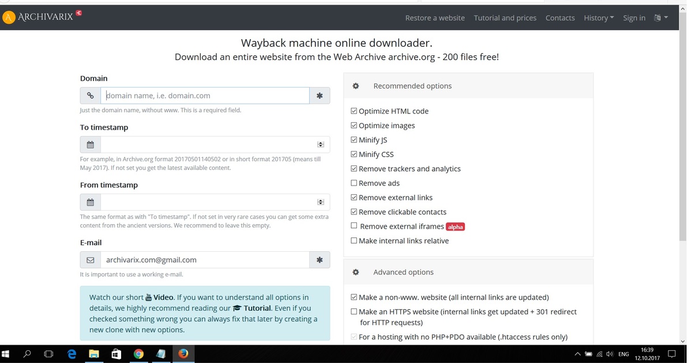
Task: Click the From timestamp input field
Action: pyautogui.click(x=215, y=202)
